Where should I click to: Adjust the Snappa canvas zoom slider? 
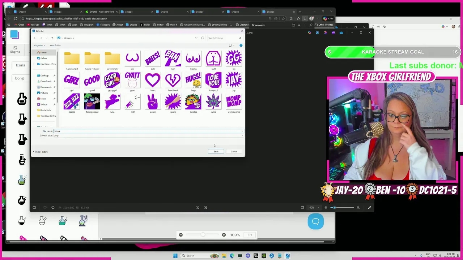tap(203, 235)
